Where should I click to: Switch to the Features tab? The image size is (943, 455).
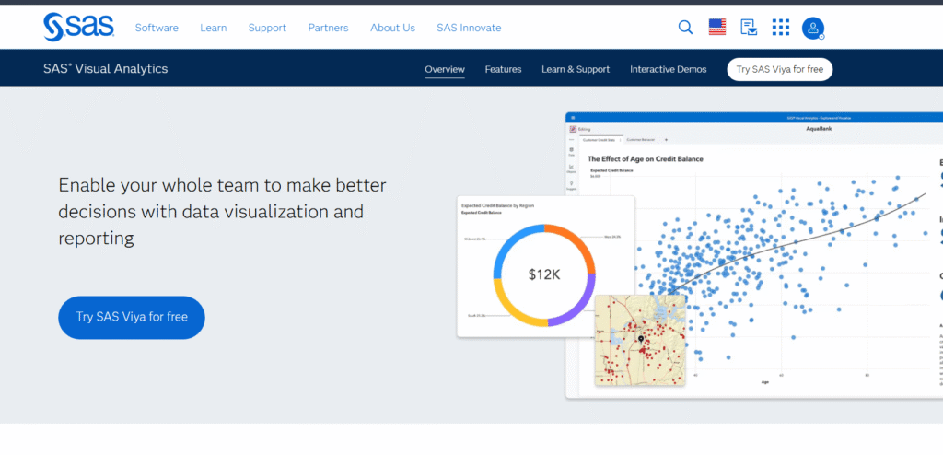(x=504, y=69)
